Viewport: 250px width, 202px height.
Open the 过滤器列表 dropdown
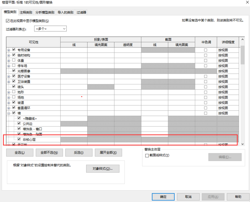point(51,29)
